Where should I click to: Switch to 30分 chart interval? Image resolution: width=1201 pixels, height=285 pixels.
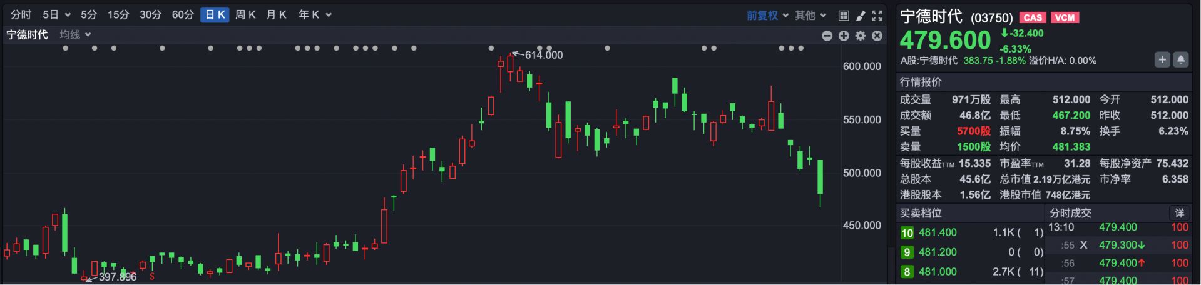point(150,15)
